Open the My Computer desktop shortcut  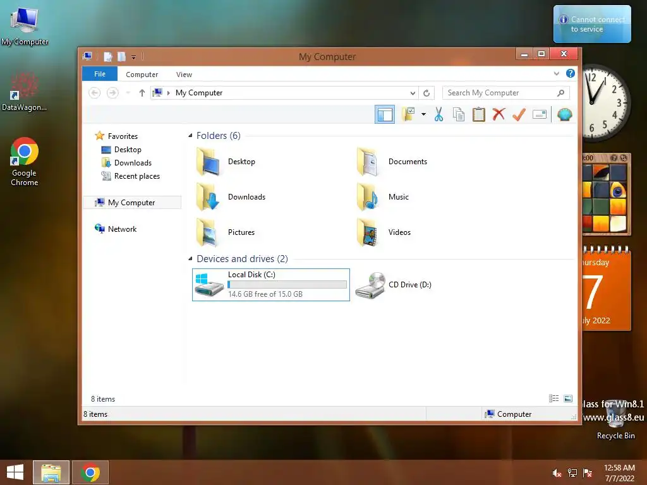point(25,25)
